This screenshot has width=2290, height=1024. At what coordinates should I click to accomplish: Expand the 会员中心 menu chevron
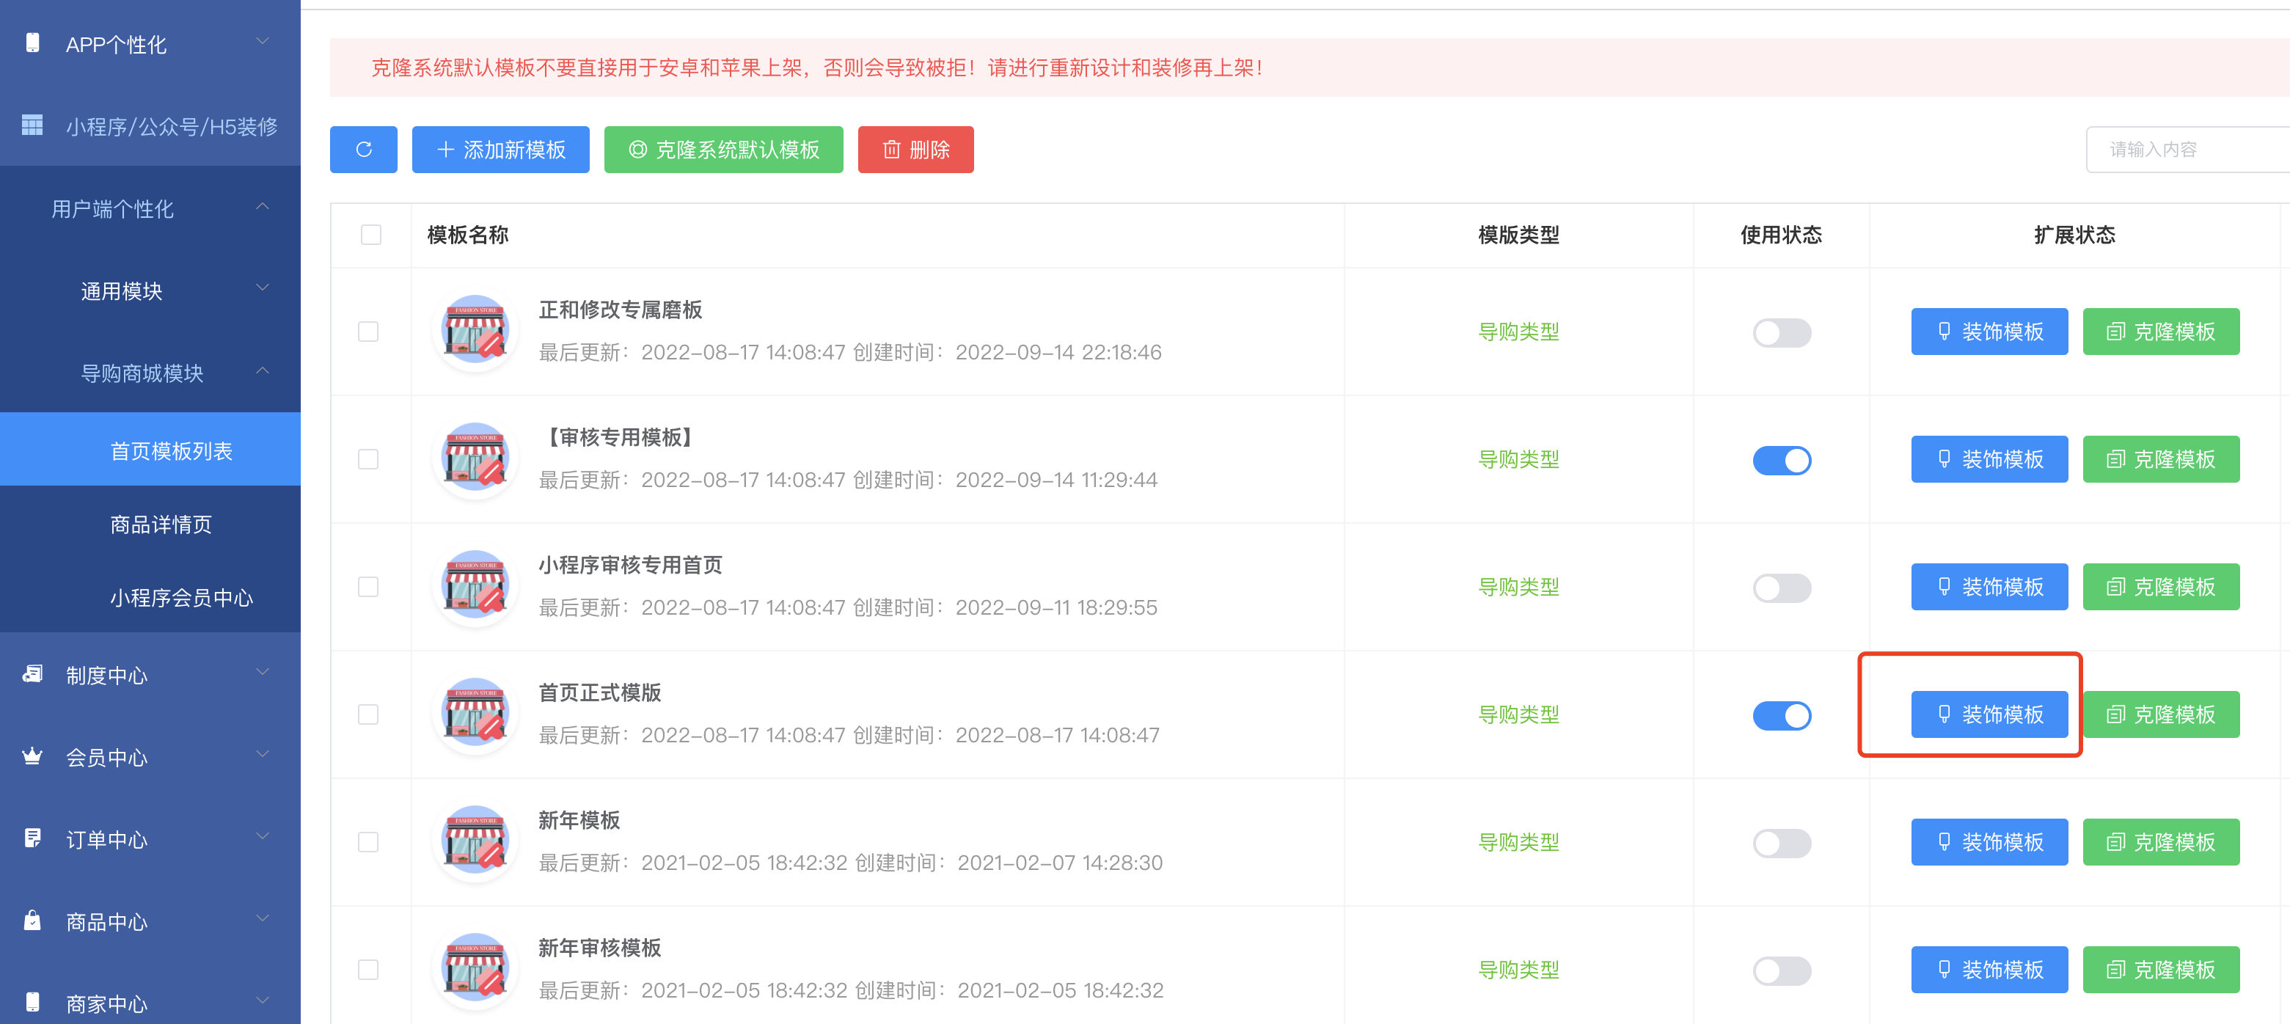(x=263, y=755)
